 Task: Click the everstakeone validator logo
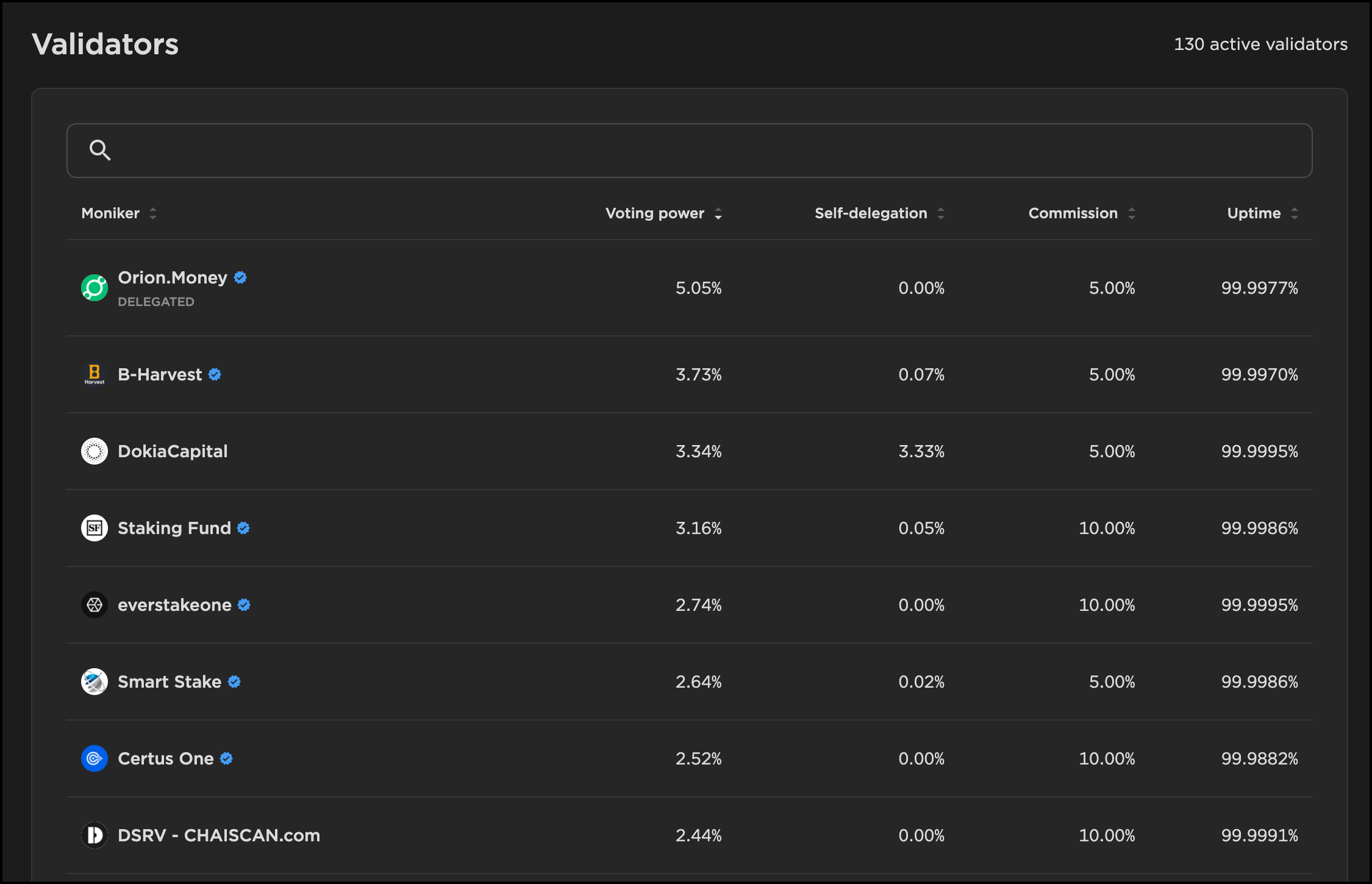point(95,605)
